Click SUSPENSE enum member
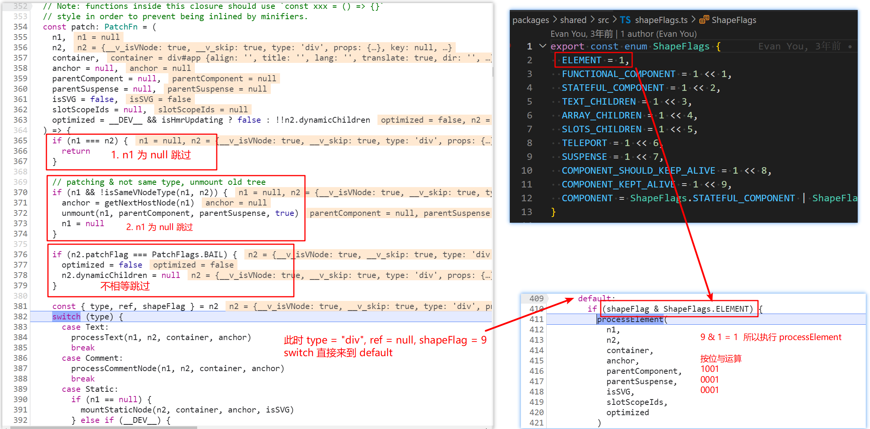Screen dimensions: 870x429 584,157
